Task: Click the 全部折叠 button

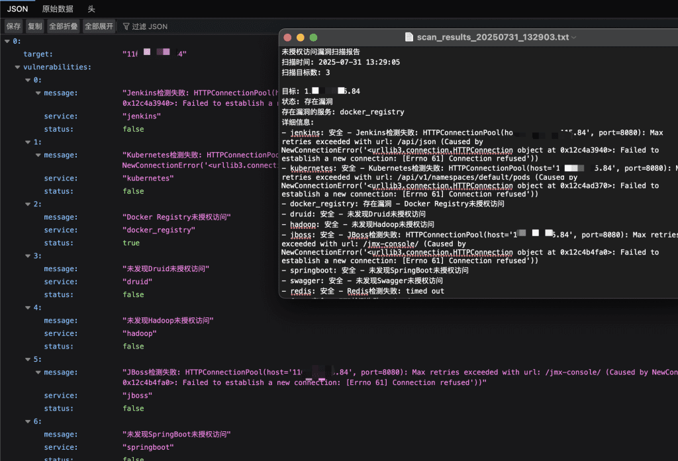Action: [63, 26]
